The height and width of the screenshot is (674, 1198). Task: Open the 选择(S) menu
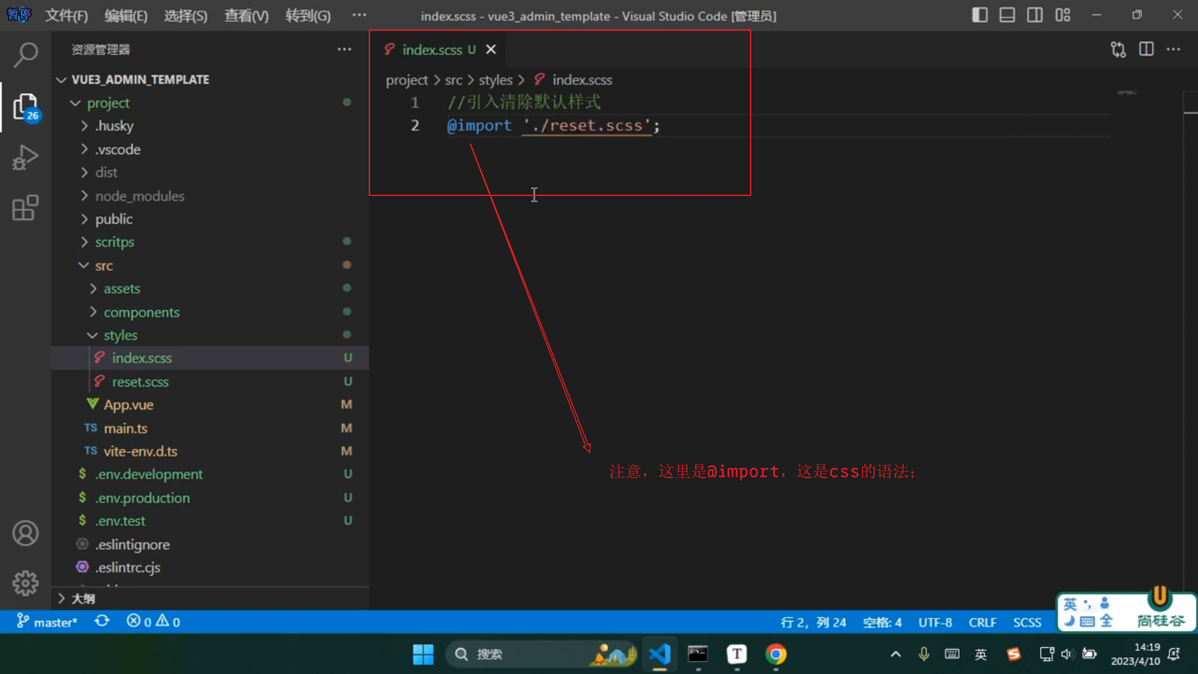click(186, 16)
